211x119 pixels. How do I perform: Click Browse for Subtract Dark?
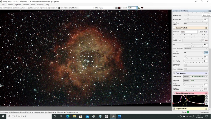(186, 77)
